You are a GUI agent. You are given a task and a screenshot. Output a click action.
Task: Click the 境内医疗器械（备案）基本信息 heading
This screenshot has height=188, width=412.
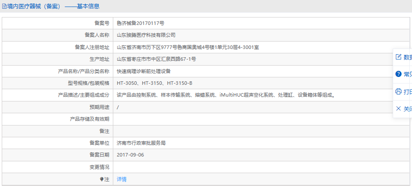(x=53, y=6)
